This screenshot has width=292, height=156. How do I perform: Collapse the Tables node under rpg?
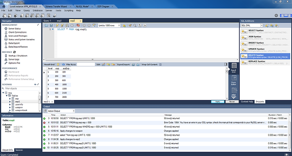[x=6, y=96]
